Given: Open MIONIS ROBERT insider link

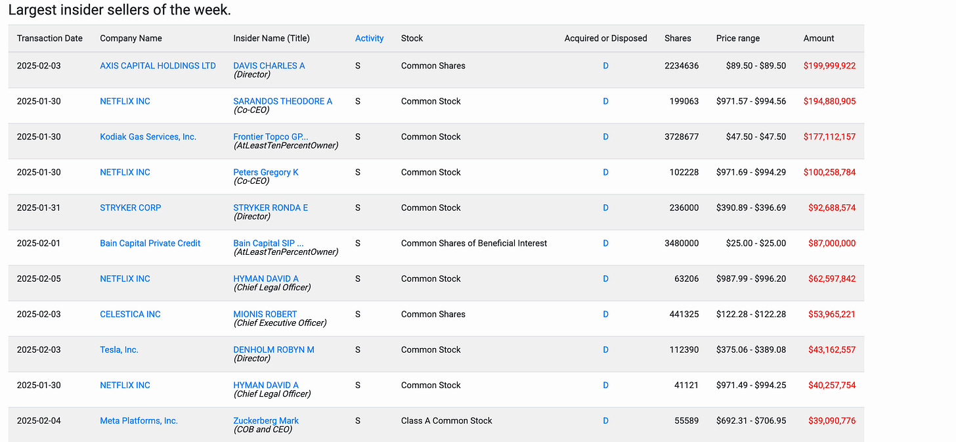Looking at the screenshot, I should coord(265,314).
